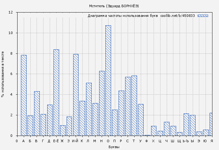Image resolution: width=219 pixels, height=150 pixels.
Task: Click the chart title Мститель (Эдуард БОРНХЁЭ)
Action: [x=114, y=6]
